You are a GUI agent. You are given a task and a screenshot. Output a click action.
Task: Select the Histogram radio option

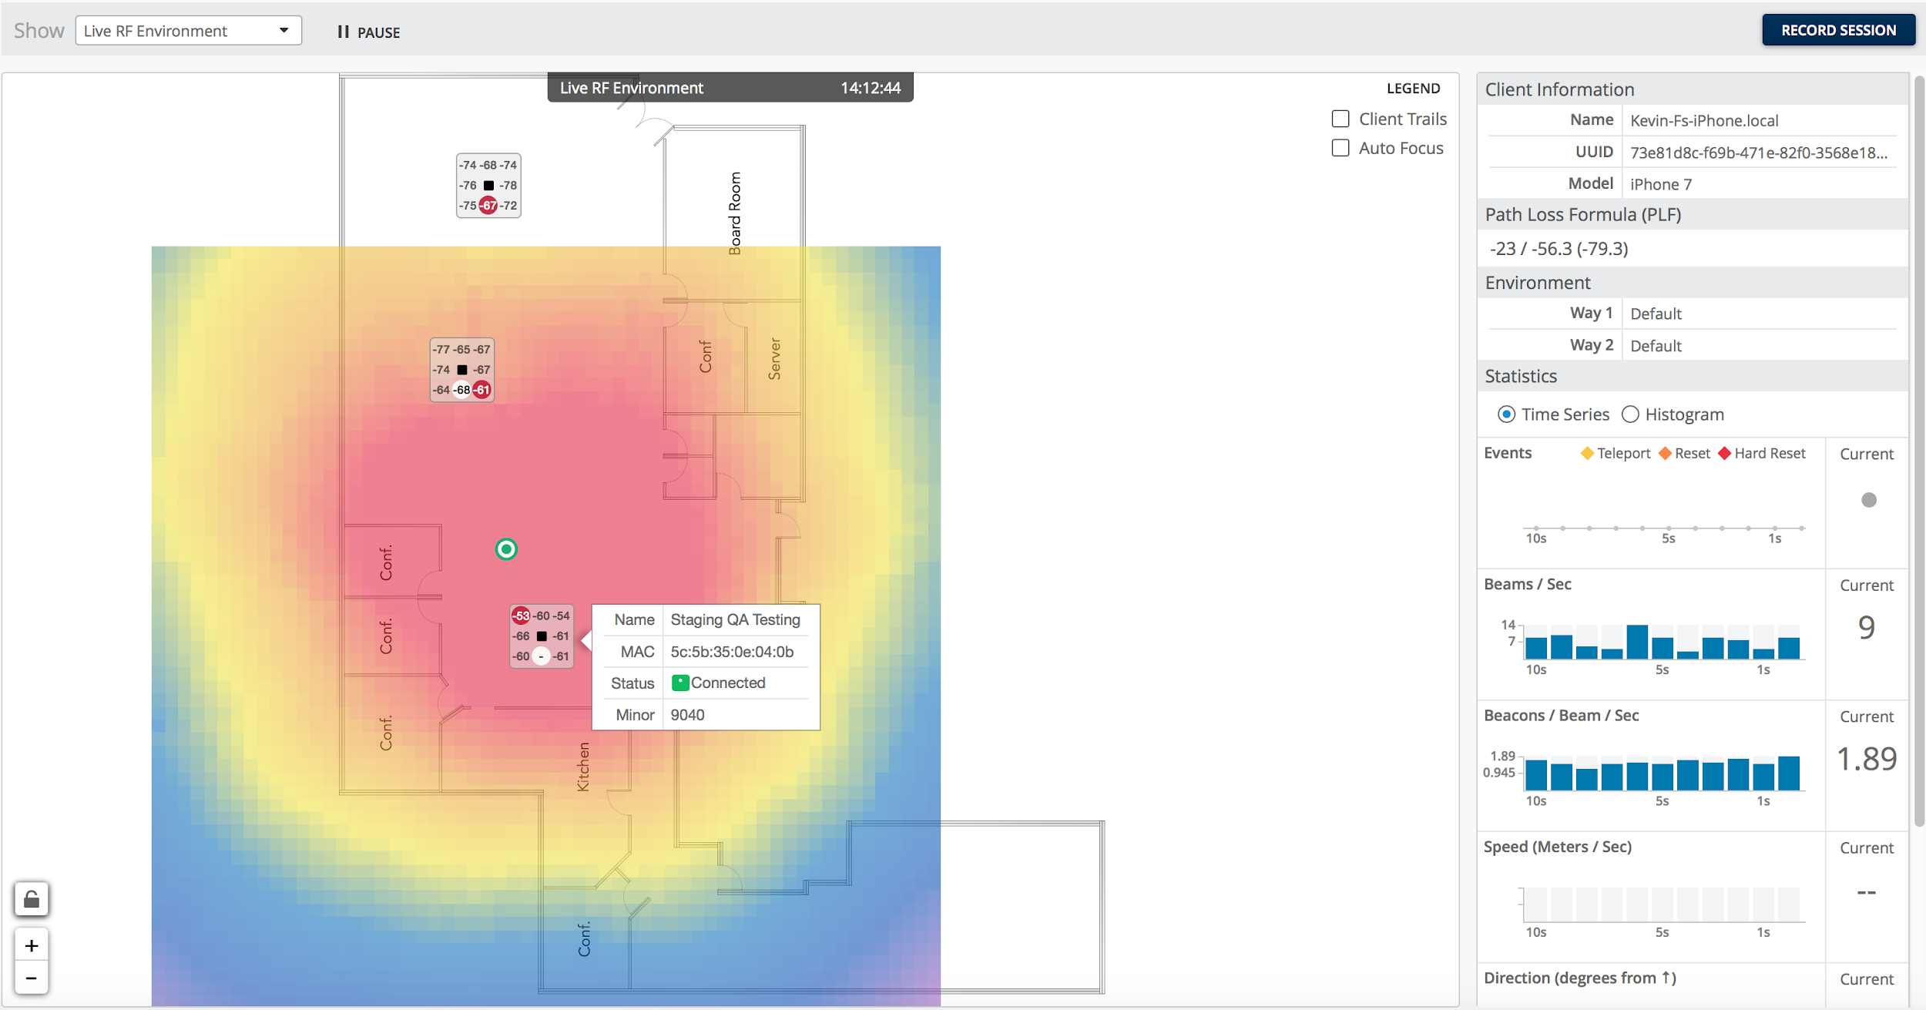click(1630, 414)
